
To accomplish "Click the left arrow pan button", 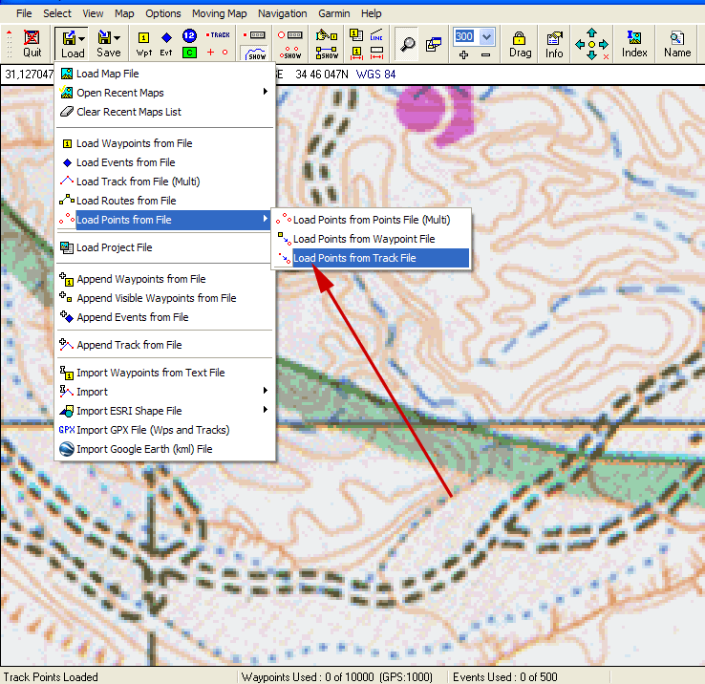I will [x=580, y=44].
